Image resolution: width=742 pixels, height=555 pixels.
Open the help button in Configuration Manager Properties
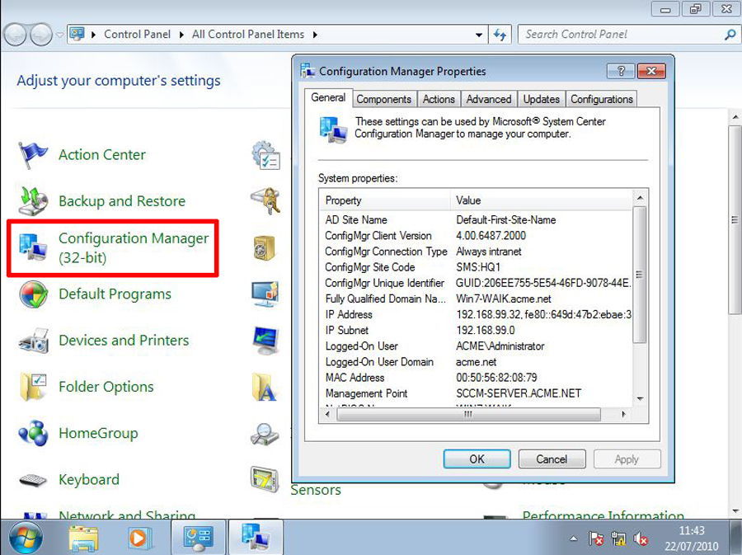point(620,71)
